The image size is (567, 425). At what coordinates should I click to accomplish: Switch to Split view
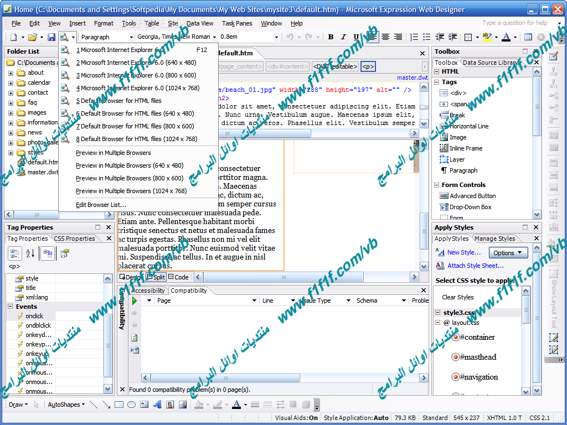(156, 277)
